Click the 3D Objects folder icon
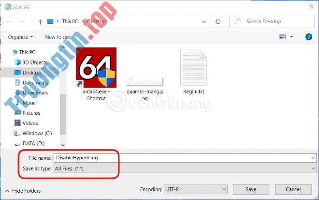 click(17, 62)
